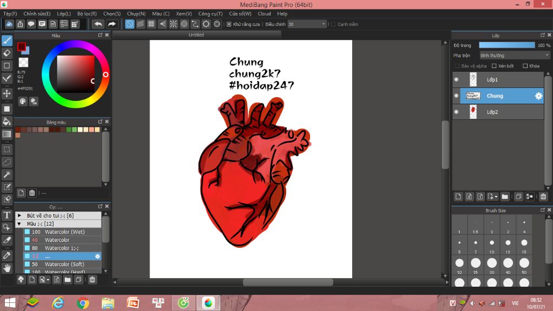553x311 pixels.
Task: Open Windows Start button
Action: click(10, 303)
